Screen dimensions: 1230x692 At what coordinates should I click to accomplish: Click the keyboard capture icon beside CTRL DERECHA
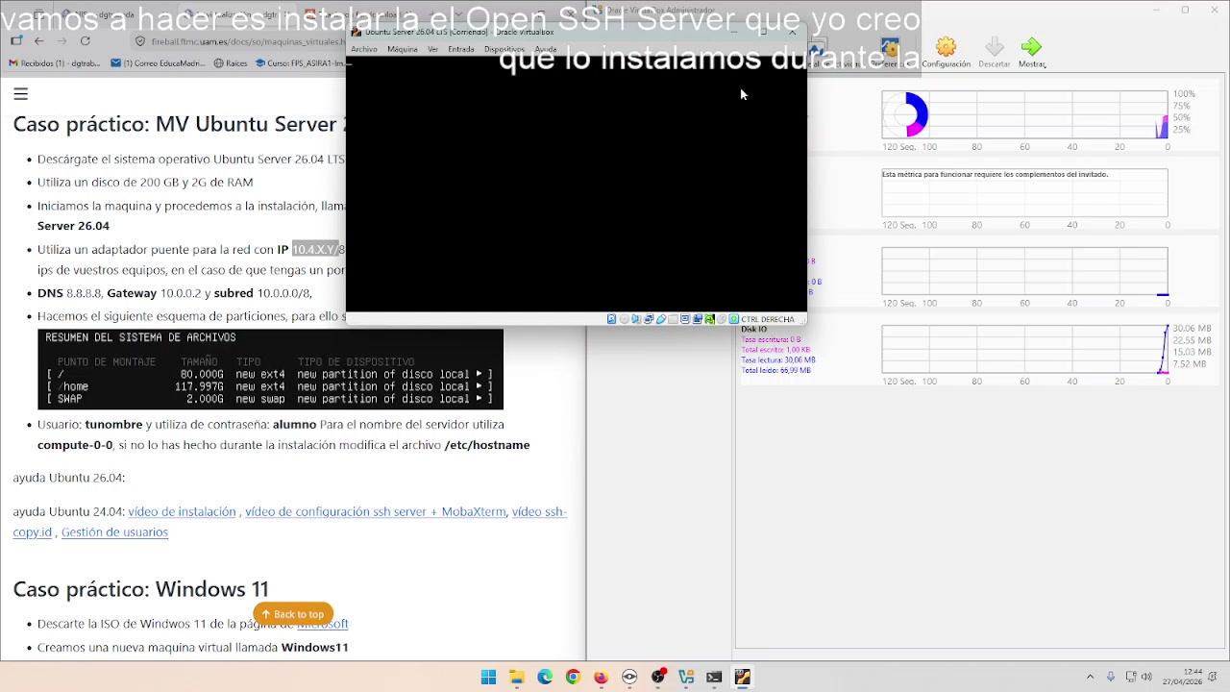(x=733, y=319)
